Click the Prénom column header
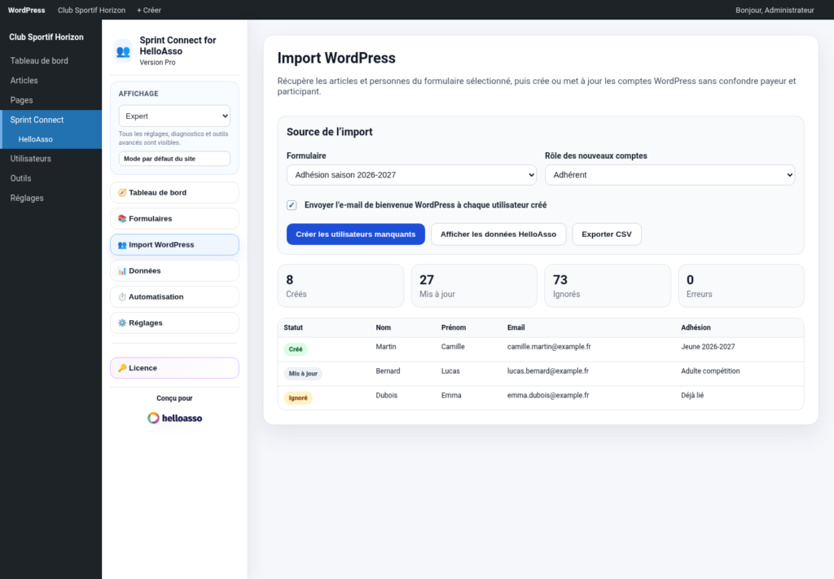This screenshot has width=834, height=579. [x=453, y=327]
